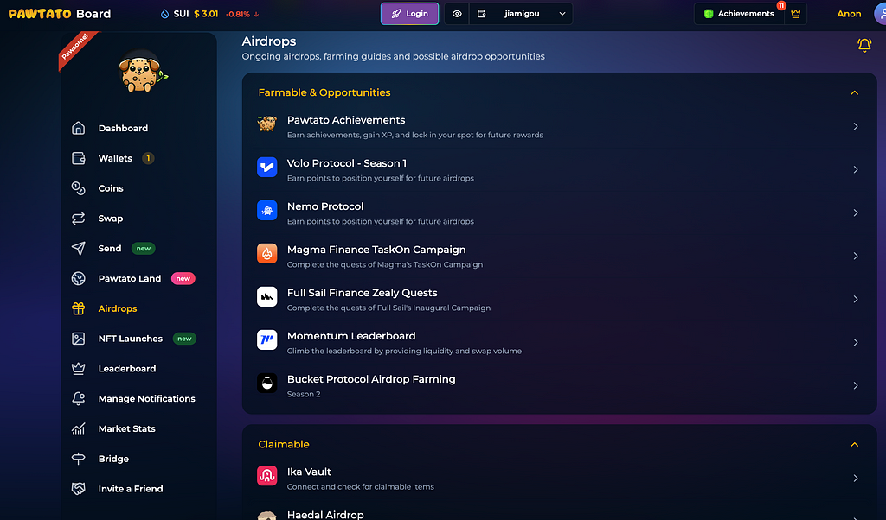Open Wallets in the sidebar
Image resolution: width=886 pixels, height=520 pixels.
115,158
